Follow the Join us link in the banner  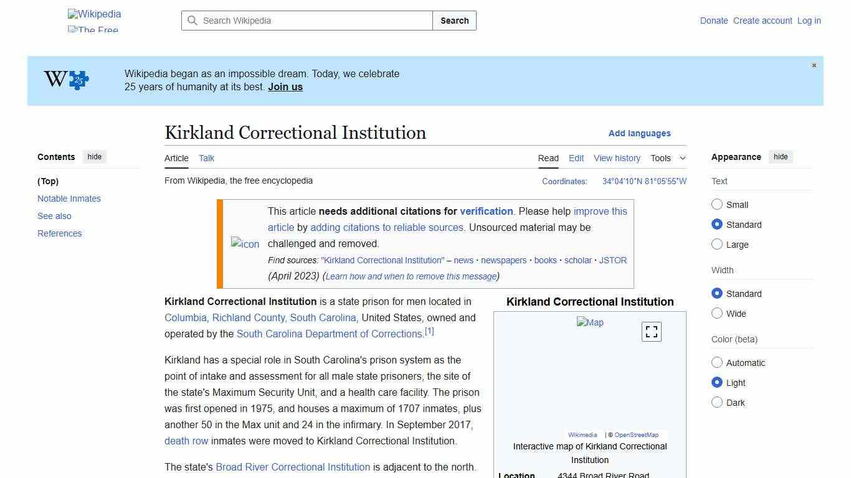click(285, 87)
